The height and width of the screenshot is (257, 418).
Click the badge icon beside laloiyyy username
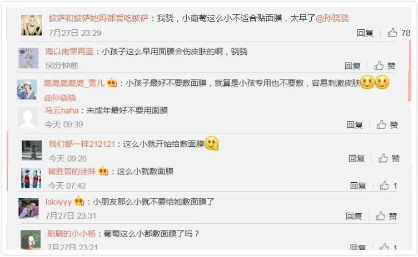click(x=79, y=201)
